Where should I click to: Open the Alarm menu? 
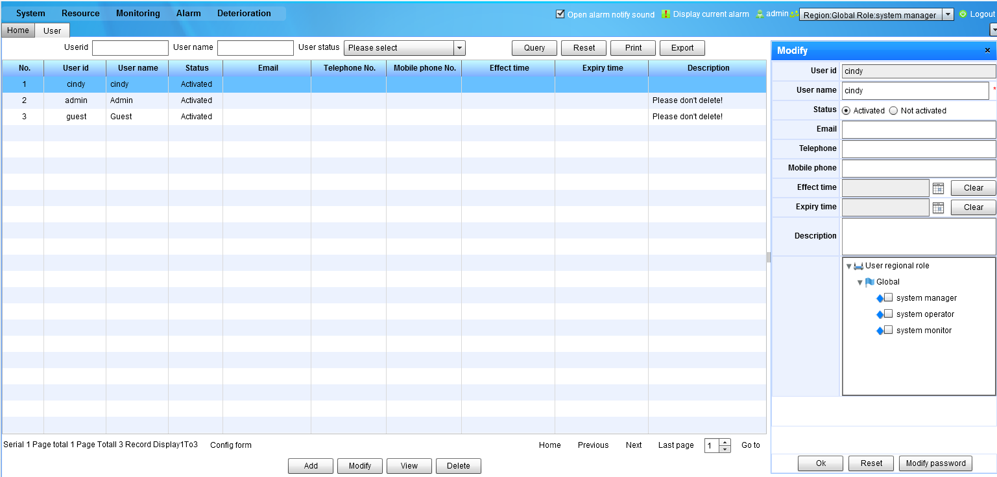[189, 14]
